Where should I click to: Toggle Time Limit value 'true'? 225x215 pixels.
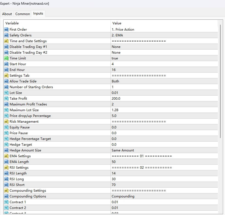coord(115,58)
